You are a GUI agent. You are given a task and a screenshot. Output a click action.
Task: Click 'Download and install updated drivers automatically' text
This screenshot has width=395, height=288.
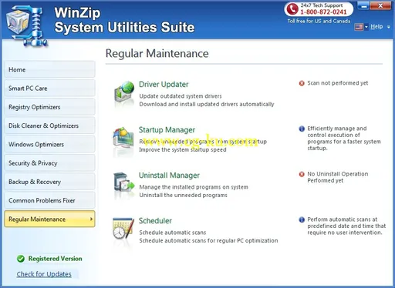207,104
